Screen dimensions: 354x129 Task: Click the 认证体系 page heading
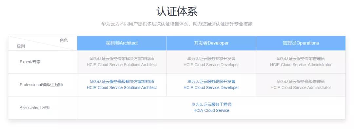coord(177,11)
